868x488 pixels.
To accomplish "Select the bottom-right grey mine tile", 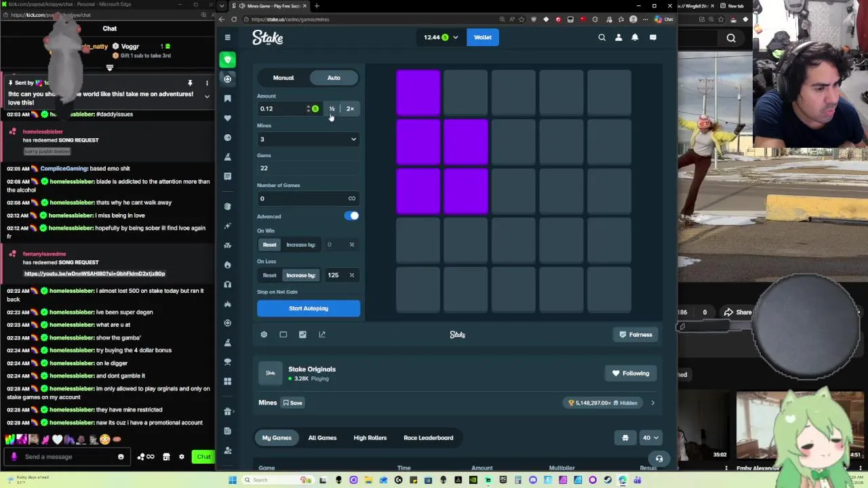I will pyautogui.click(x=609, y=290).
